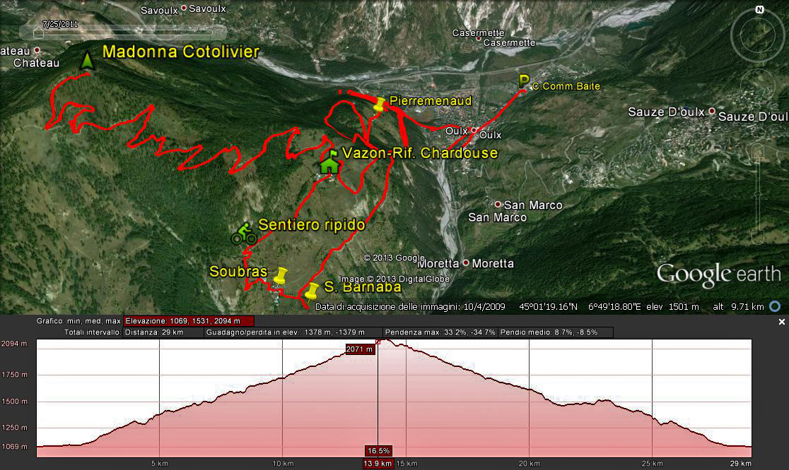Select the Moretta place marker
Screen dimensions: 789x470
click(465, 263)
